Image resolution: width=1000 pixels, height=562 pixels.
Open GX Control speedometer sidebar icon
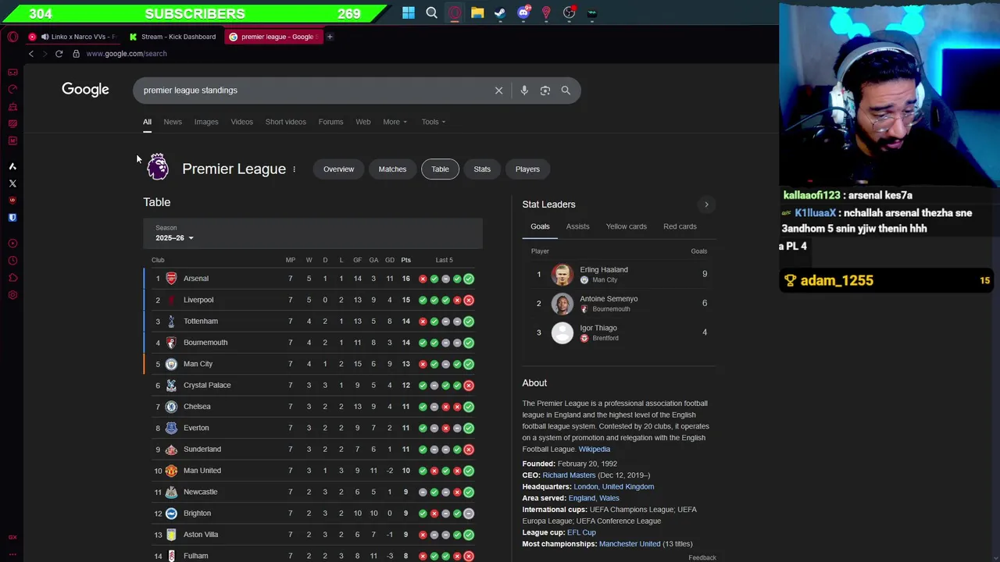12,89
